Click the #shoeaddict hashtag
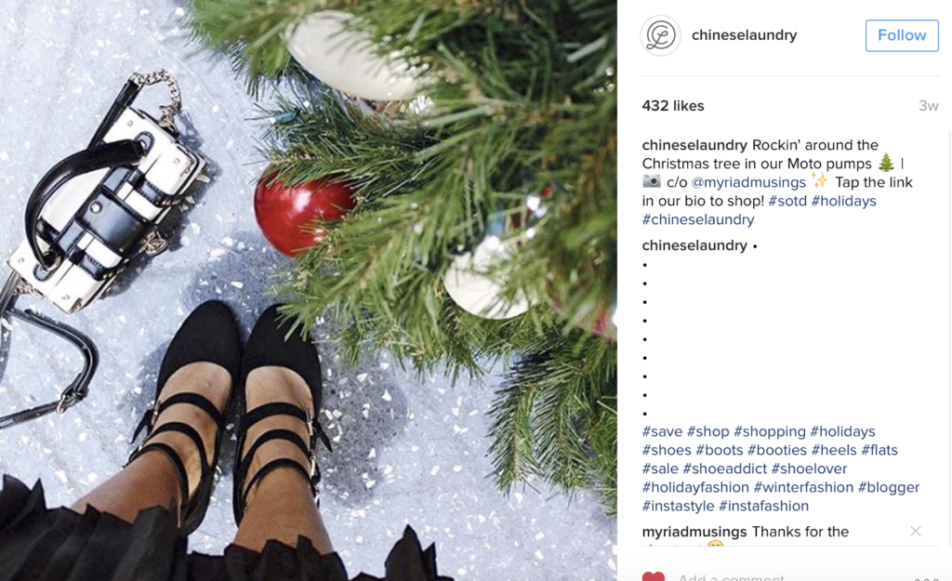The width and height of the screenshot is (952, 581). [724, 469]
